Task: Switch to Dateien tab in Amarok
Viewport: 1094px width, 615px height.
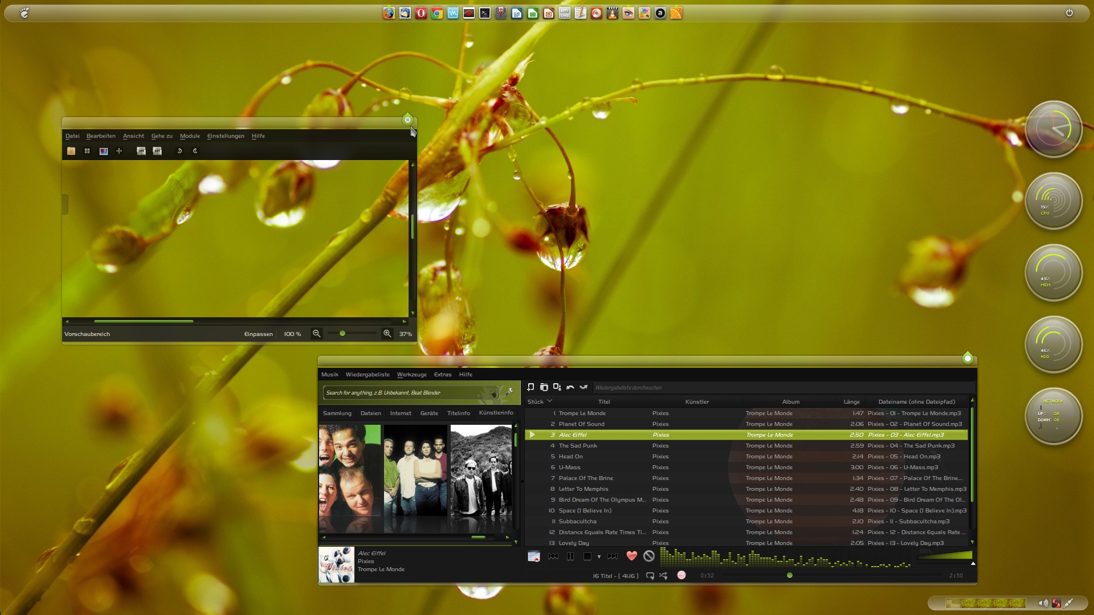Action: point(371,413)
